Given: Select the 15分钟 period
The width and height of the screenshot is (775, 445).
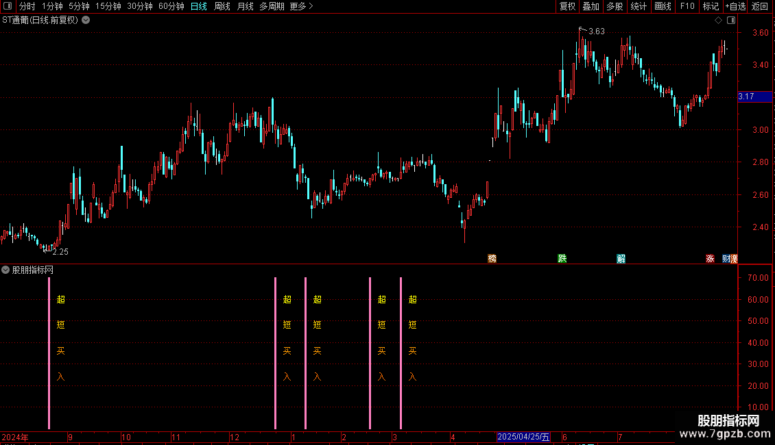Looking at the screenshot, I should click(108, 6).
